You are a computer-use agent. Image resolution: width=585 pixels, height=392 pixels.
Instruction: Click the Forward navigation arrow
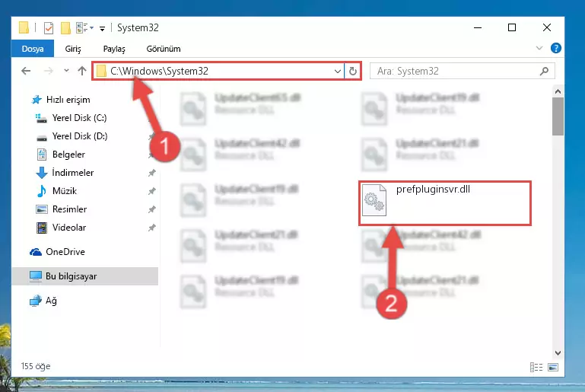(49, 71)
